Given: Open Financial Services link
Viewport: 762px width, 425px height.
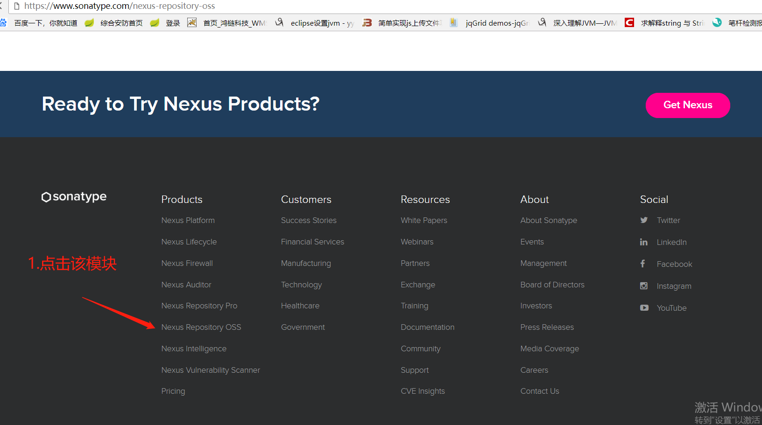Looking at the screenshot, I should [312, 242].
